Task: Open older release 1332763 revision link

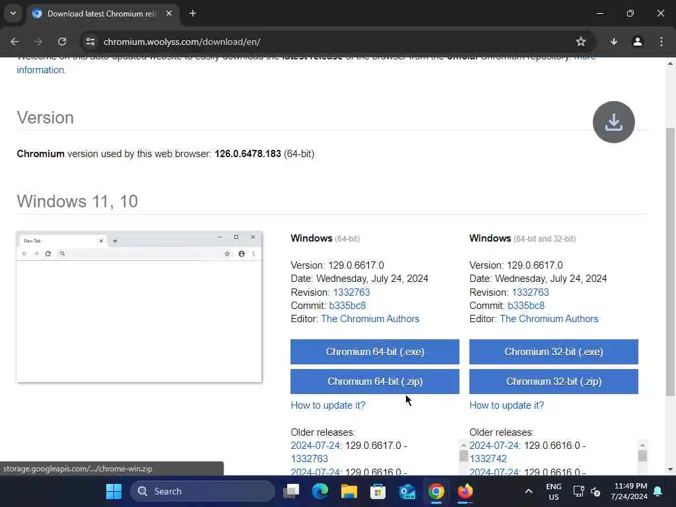Action: (x=309, y=459)
